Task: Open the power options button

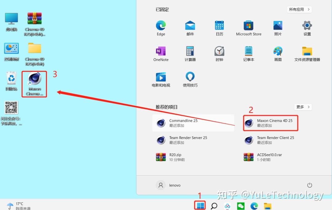Action: pos(310,185)
